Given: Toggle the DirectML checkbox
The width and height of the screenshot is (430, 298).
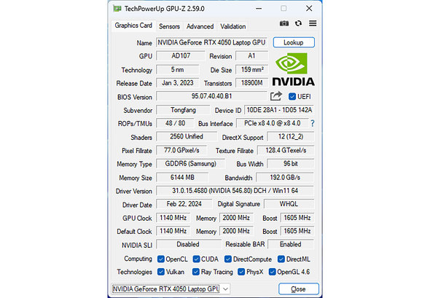Looking at the screenshot, I should pyautogui.click(x=281, y=259).
